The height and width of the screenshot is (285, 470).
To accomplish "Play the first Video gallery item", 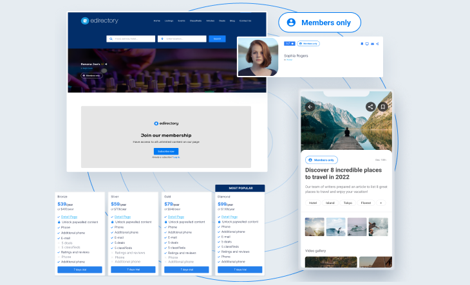I will (x=331, y=262).
